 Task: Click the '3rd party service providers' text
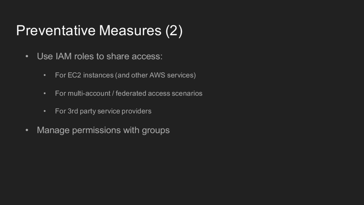coord(109,111)
